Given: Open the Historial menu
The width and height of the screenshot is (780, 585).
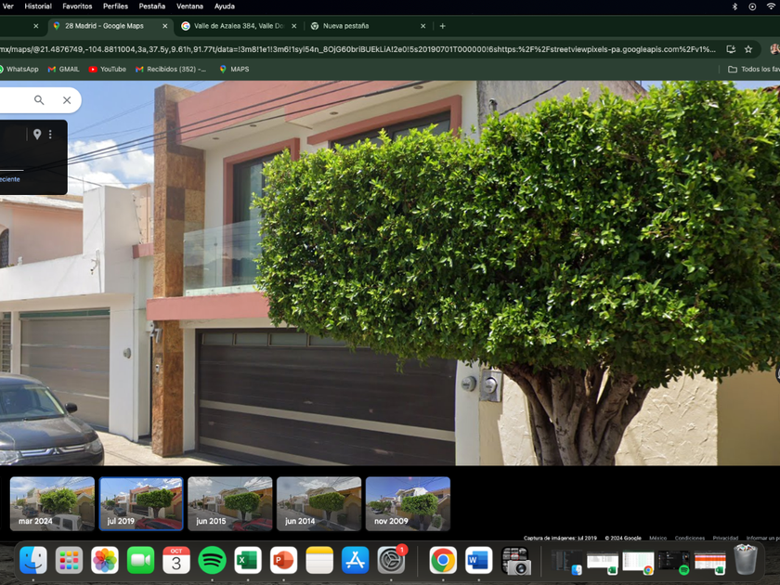Looking at the screenshot, I should 38,6.
